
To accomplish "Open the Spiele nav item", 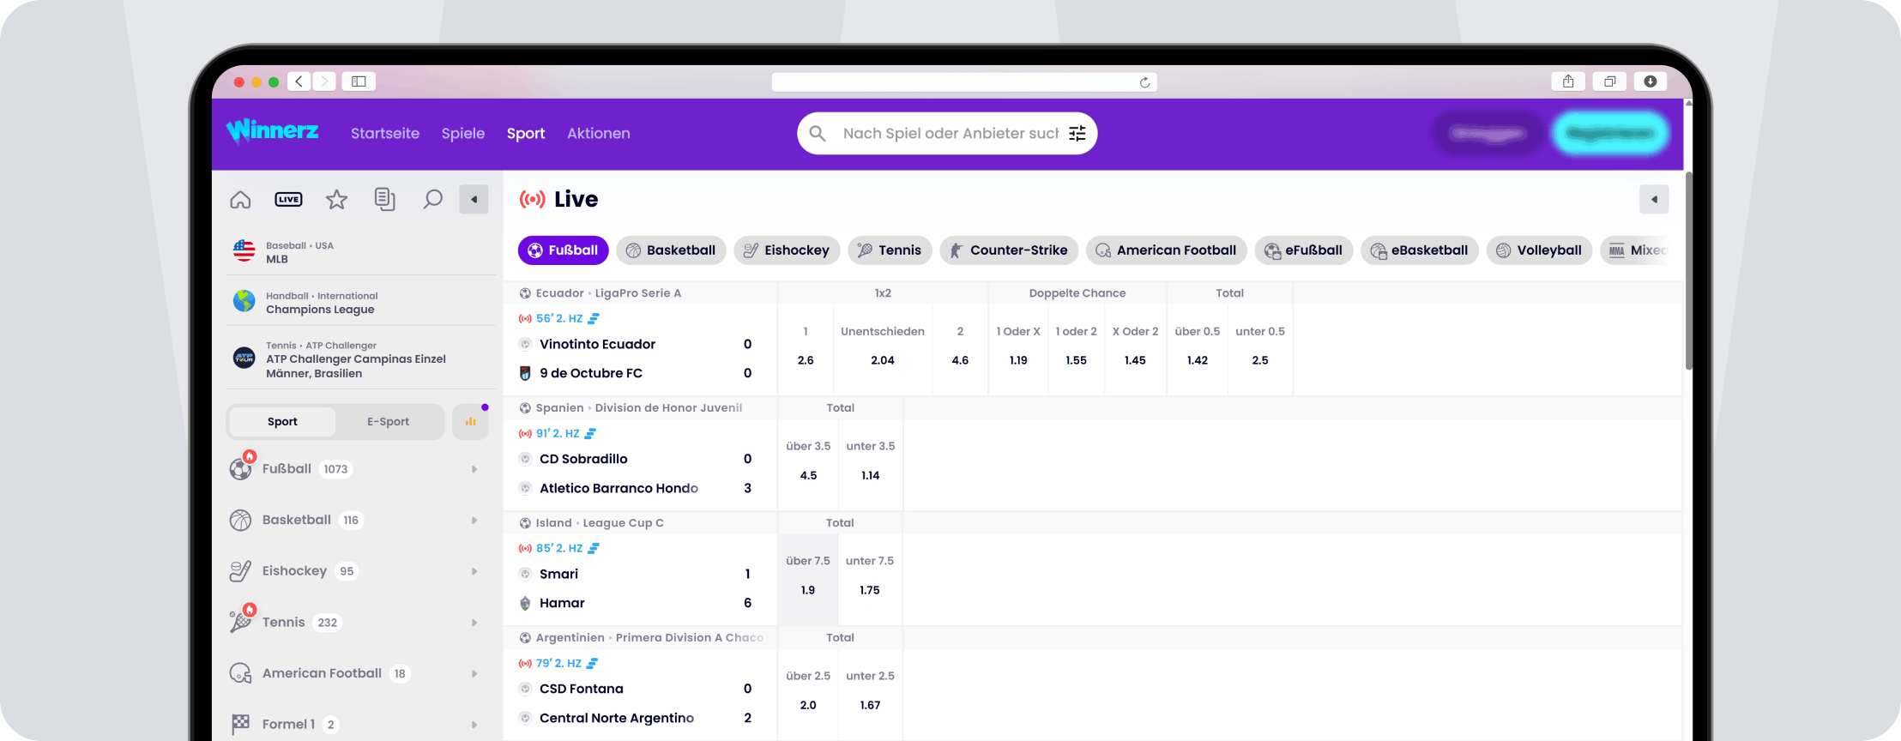I will (463, 134).
